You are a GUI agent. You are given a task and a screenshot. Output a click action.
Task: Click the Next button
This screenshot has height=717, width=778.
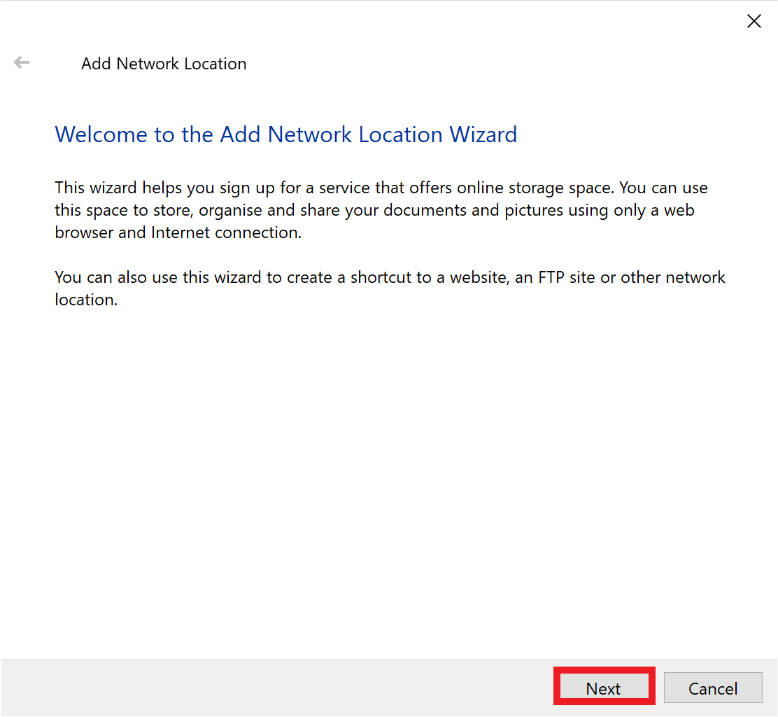(604, 688)
